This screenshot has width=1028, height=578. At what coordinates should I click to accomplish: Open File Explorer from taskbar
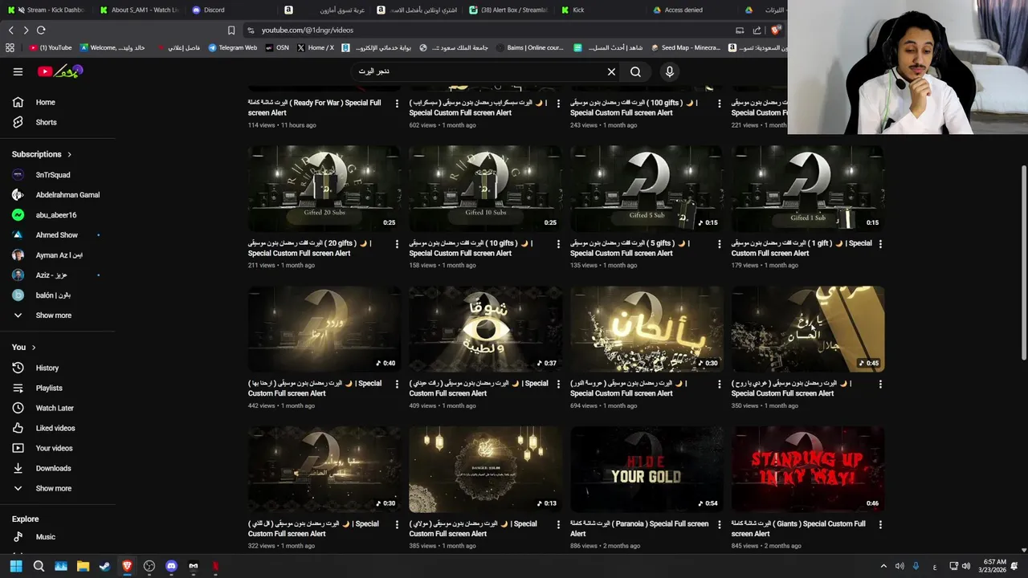click(x=83, y=566)
